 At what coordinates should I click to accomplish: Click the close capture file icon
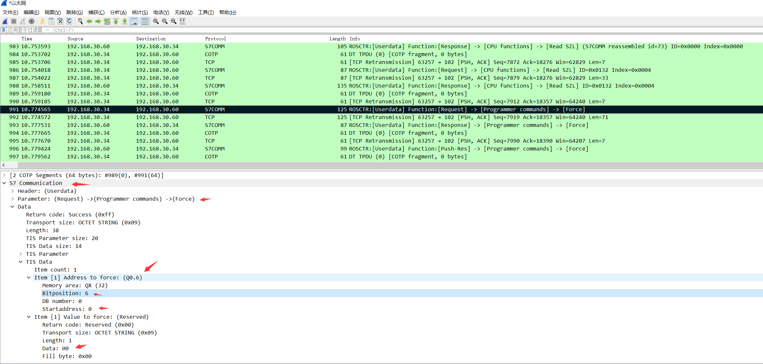coord(60,21)
